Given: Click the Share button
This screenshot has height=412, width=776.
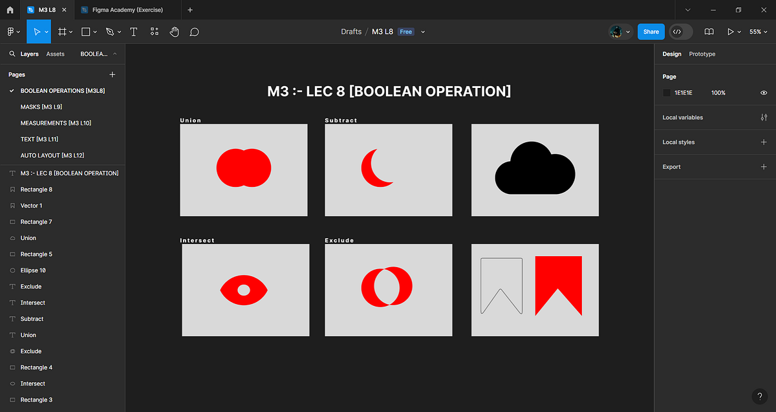Looking at the screenshot, I should [x=651, y=31].
